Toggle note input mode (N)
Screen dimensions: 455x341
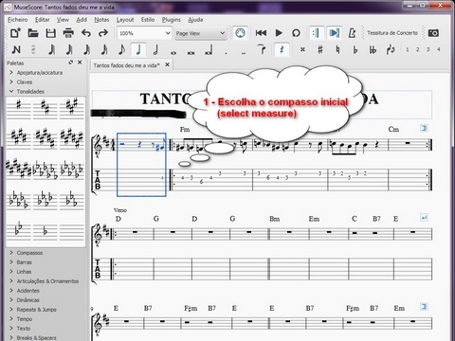tap(16, 49)
